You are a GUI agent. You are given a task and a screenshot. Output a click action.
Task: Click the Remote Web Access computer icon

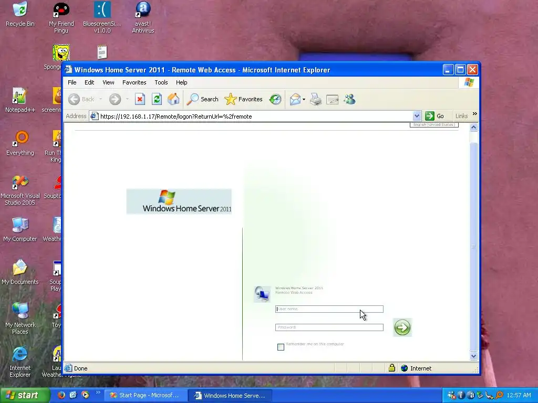click(x=262, y=294)
